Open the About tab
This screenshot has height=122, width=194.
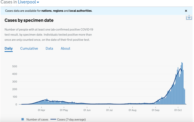(65, 48)
